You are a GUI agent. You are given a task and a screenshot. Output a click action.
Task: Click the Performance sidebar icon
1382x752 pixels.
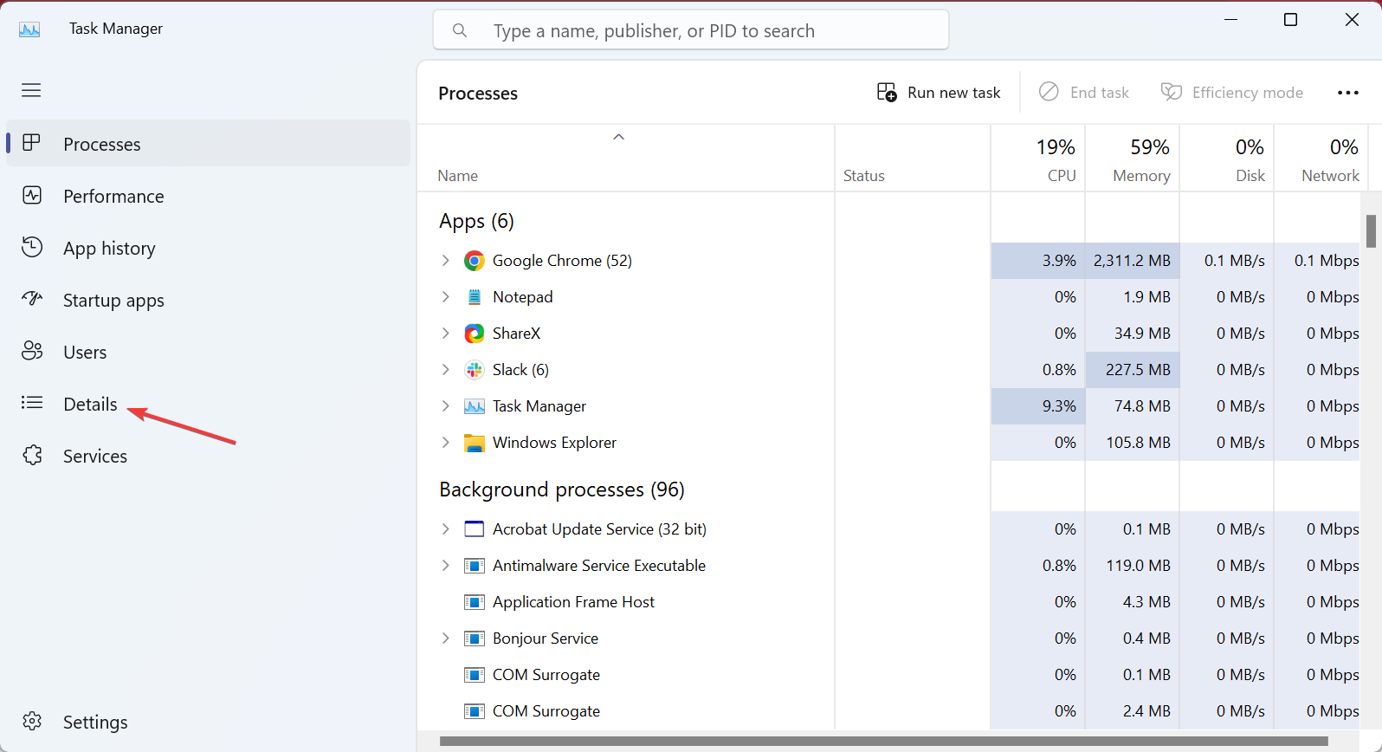click(32, 196)
